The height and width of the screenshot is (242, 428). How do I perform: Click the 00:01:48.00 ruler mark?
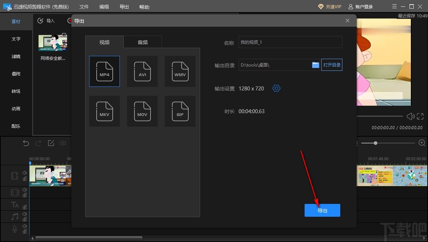378,159
